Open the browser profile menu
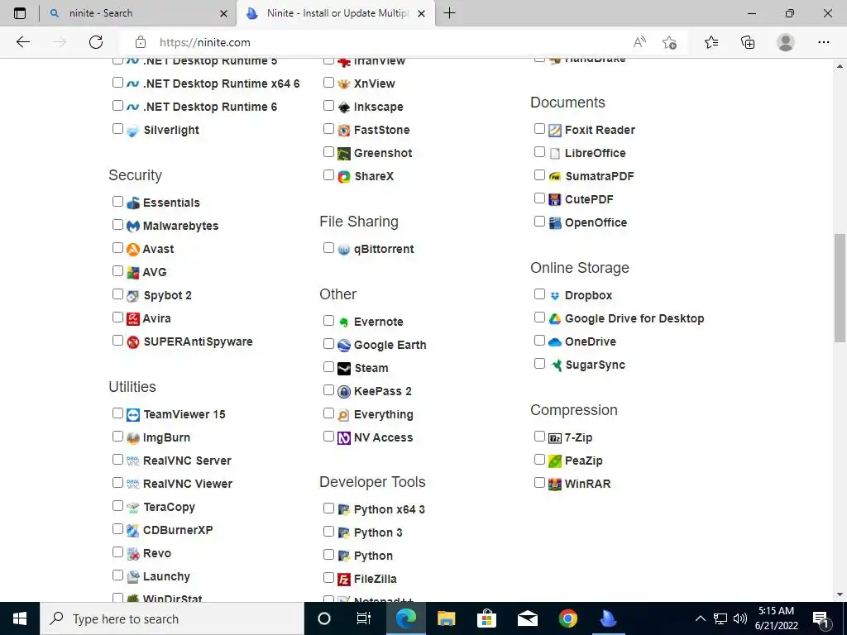 click(786, 42)
